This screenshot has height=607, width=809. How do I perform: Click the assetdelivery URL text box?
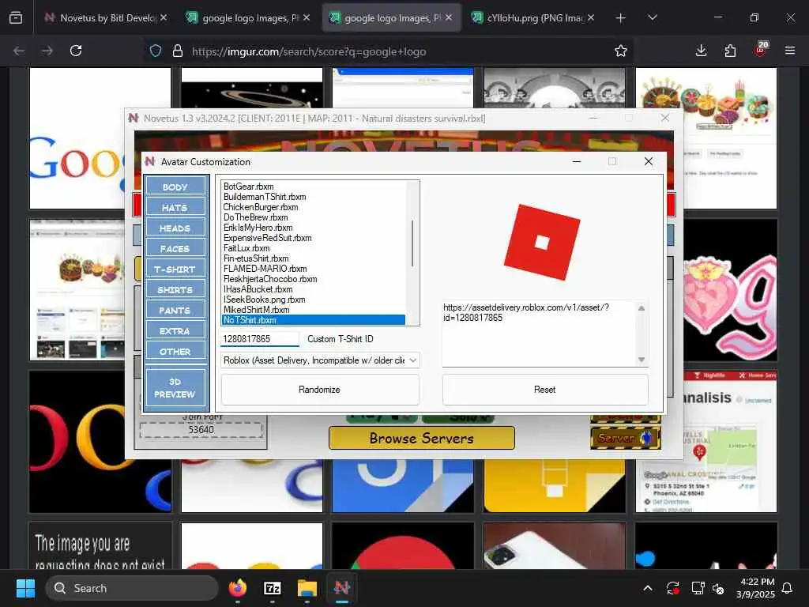point(538,334)
